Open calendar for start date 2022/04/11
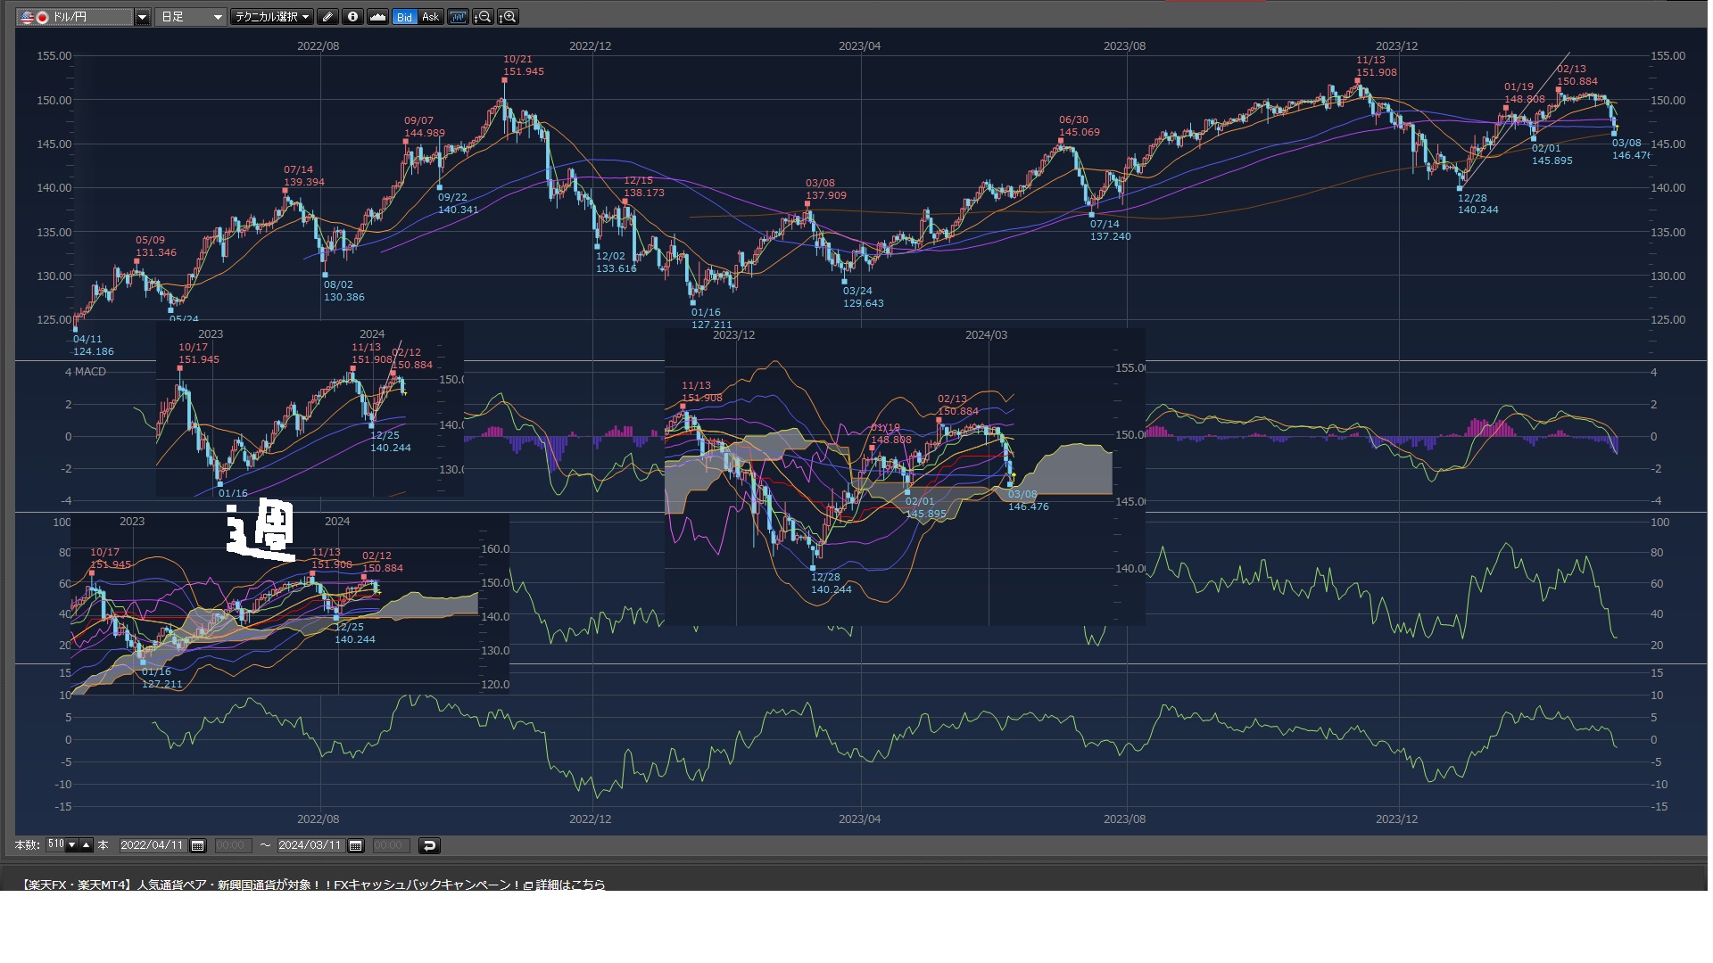This screenshot has height=963, width=1713. (198, 845)
